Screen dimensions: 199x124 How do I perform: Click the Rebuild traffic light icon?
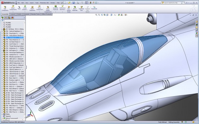[x=91, y=3]
